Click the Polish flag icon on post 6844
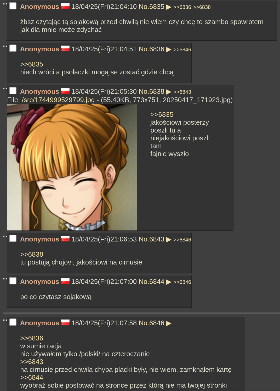 65,281
